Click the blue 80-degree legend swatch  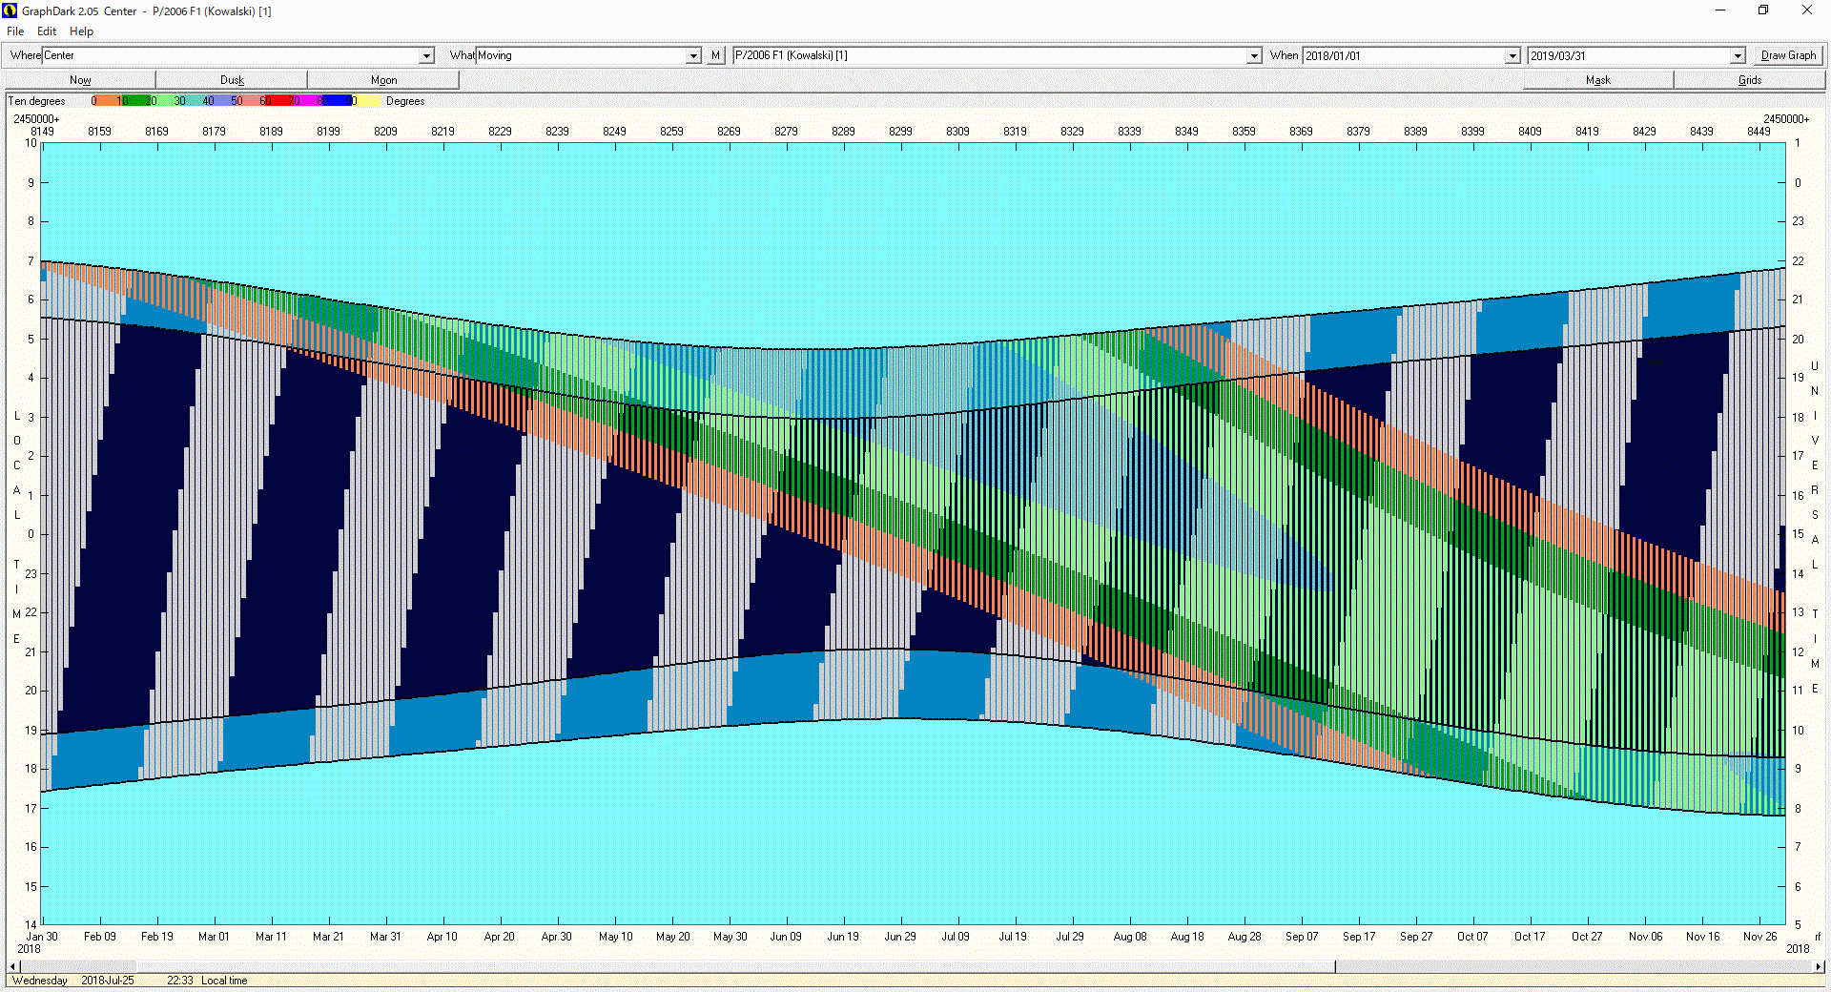(337, 101)
